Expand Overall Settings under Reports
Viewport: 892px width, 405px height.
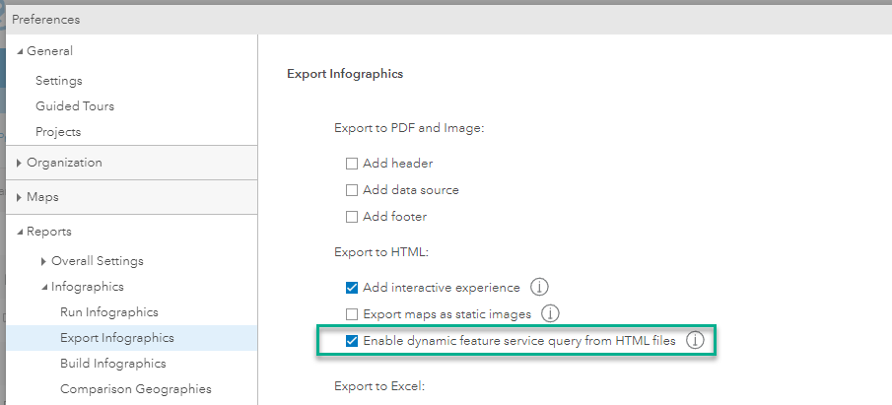click(x=44, y=261)
